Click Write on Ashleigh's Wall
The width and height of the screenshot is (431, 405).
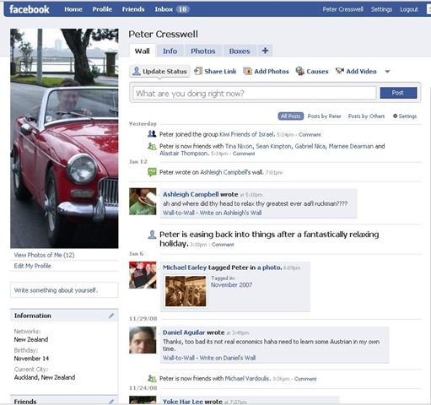point(230,213)
